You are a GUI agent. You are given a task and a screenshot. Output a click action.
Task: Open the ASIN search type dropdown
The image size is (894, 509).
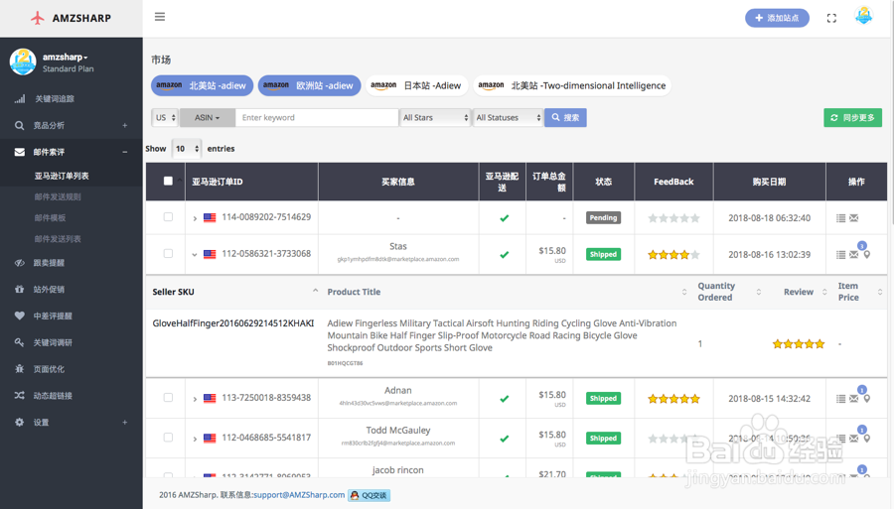coord(207,117)
